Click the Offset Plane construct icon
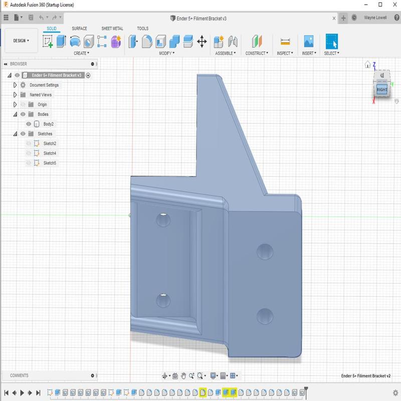The height and width of the screenshot is (401, 401). point(257,42)
